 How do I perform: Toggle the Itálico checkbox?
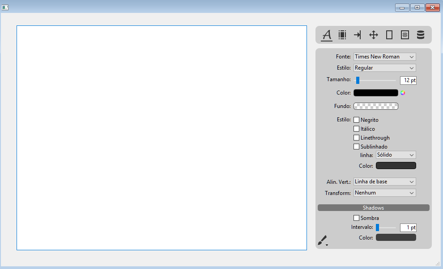(357, 129)
